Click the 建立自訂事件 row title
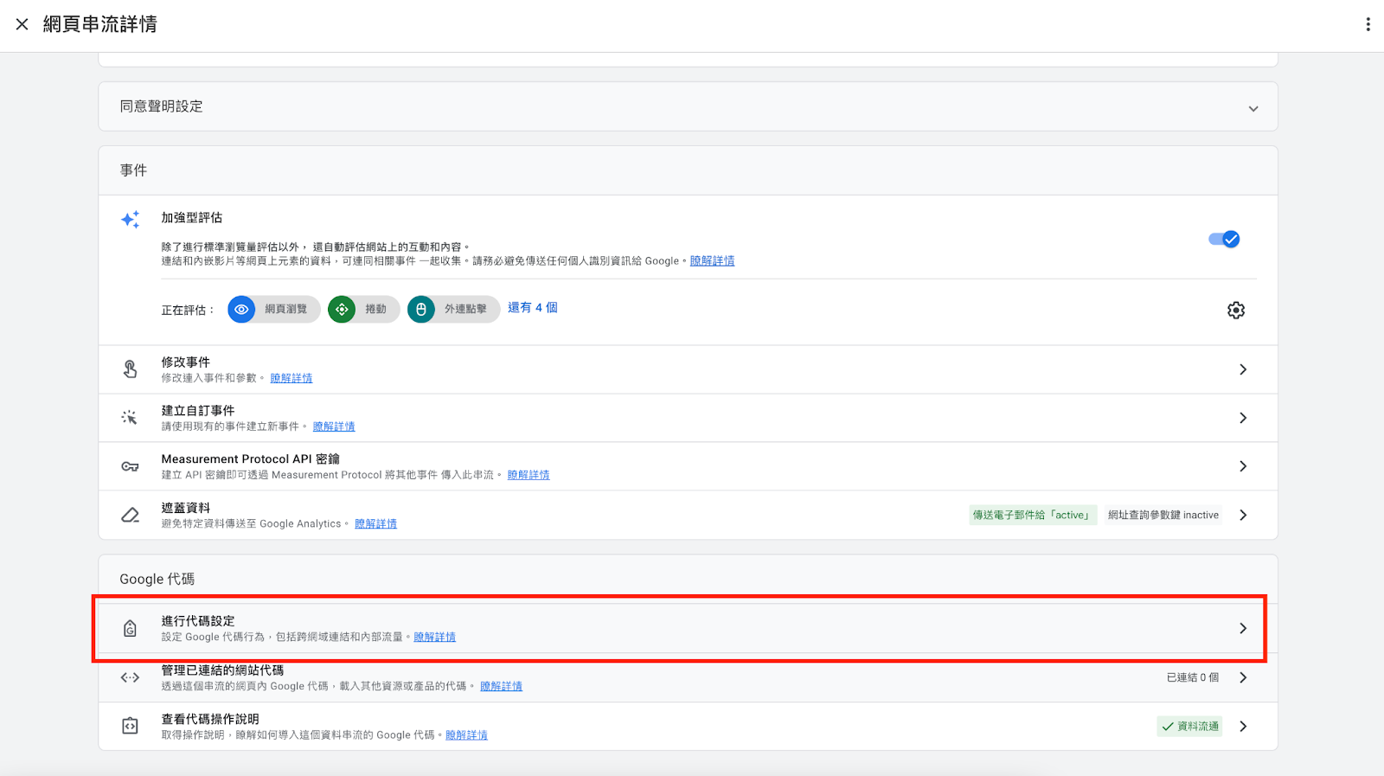Screen dimensions: 1384x776 click(x=197, y=410)
